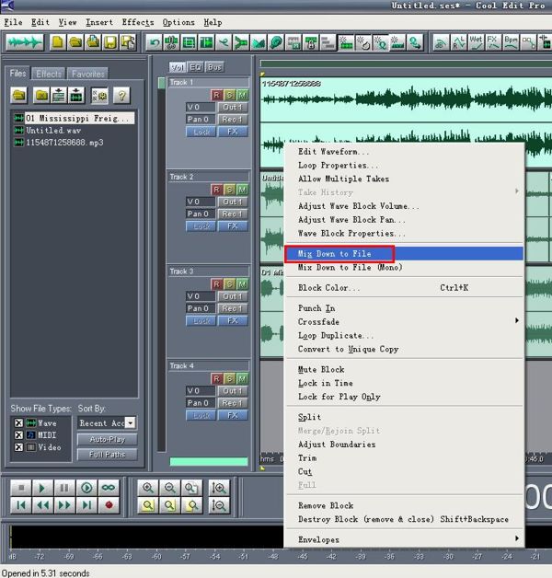
Task: Click Insert Into Multitrack icon in Files panel
Action: click(x=59, y=96)
